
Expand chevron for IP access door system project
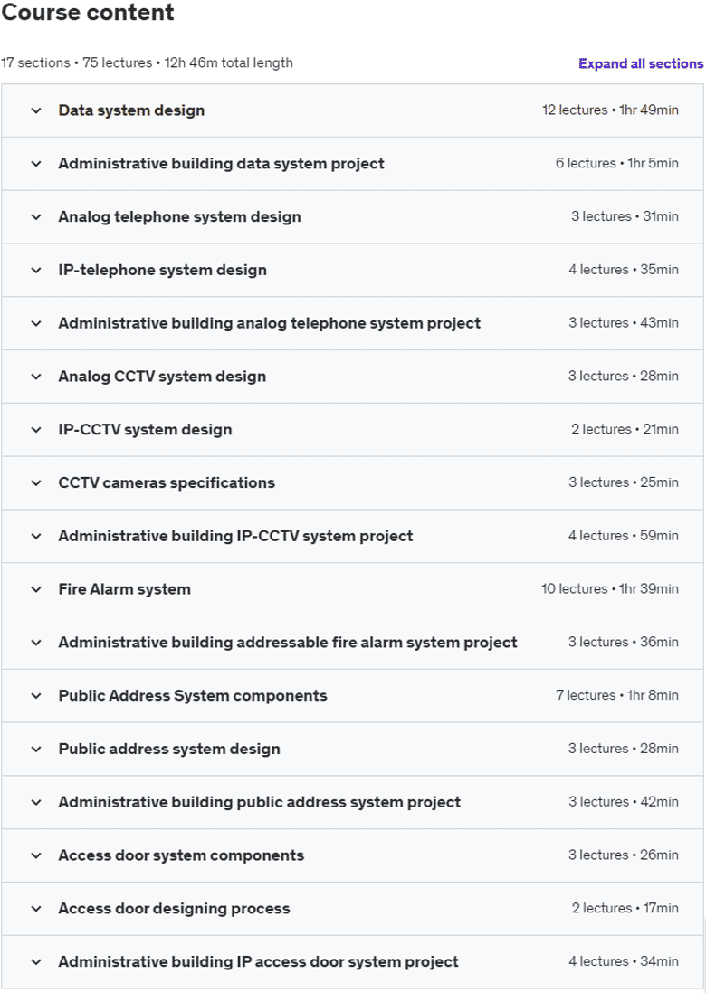coord(36,961)
